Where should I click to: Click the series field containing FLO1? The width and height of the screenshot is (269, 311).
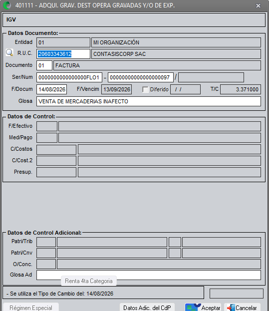tap(69, 77)
